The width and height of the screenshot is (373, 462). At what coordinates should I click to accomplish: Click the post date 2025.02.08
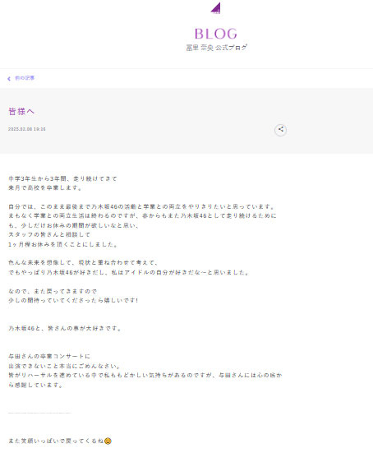coord(20,129)
